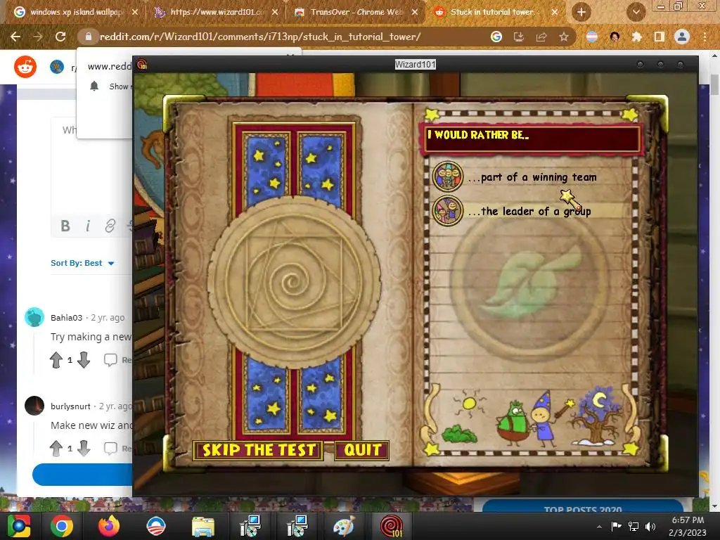Select the winning team medallion icon
The image size is (720, 540).
pyautogui.click(x=448, y=176)
